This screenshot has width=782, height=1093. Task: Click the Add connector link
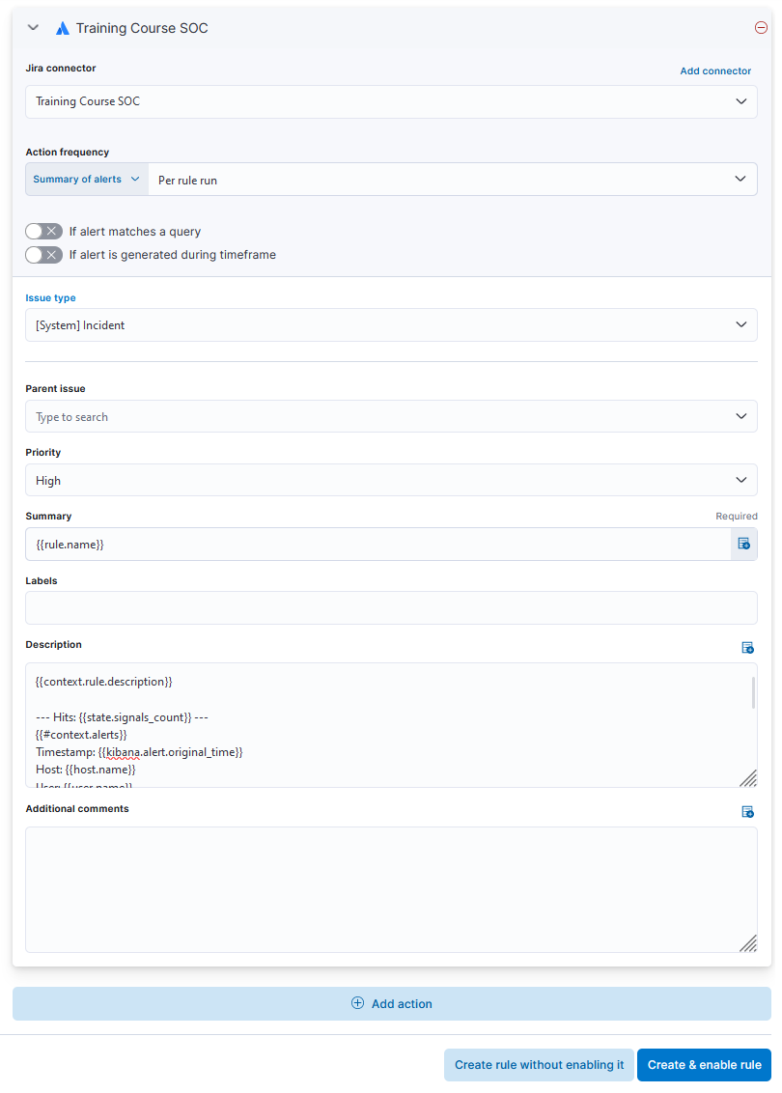tap(715, 71)
